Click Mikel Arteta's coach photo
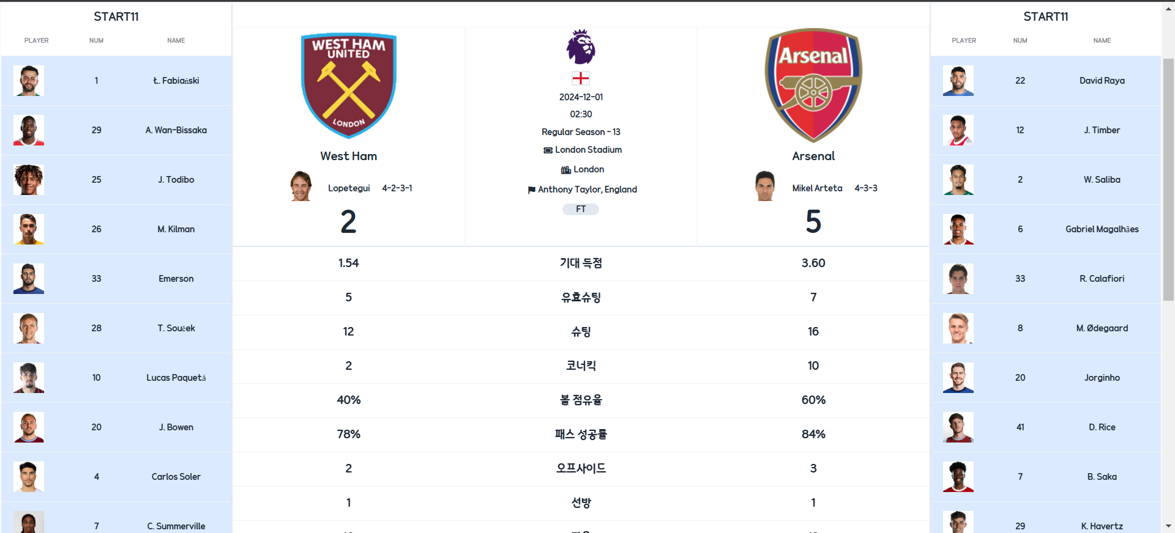This screenshot has width=1175, height=533. [x=765, y=186]
